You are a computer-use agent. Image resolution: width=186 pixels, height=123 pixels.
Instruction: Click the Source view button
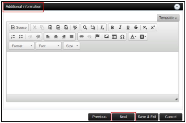click(19, 27)
